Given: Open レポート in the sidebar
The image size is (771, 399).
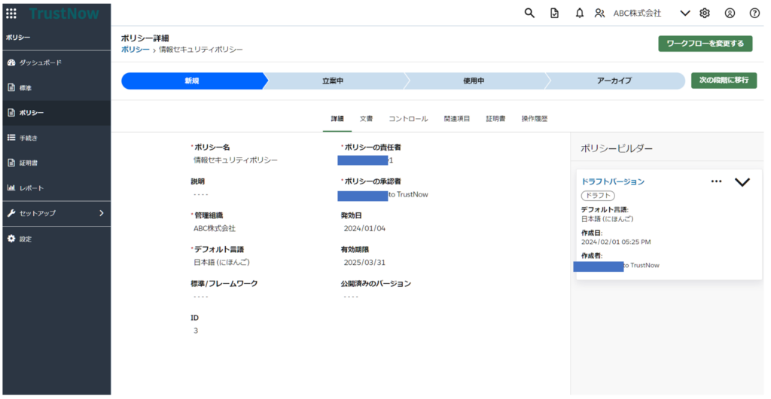Looking at the screenshot, I should [x=31, y=187].
